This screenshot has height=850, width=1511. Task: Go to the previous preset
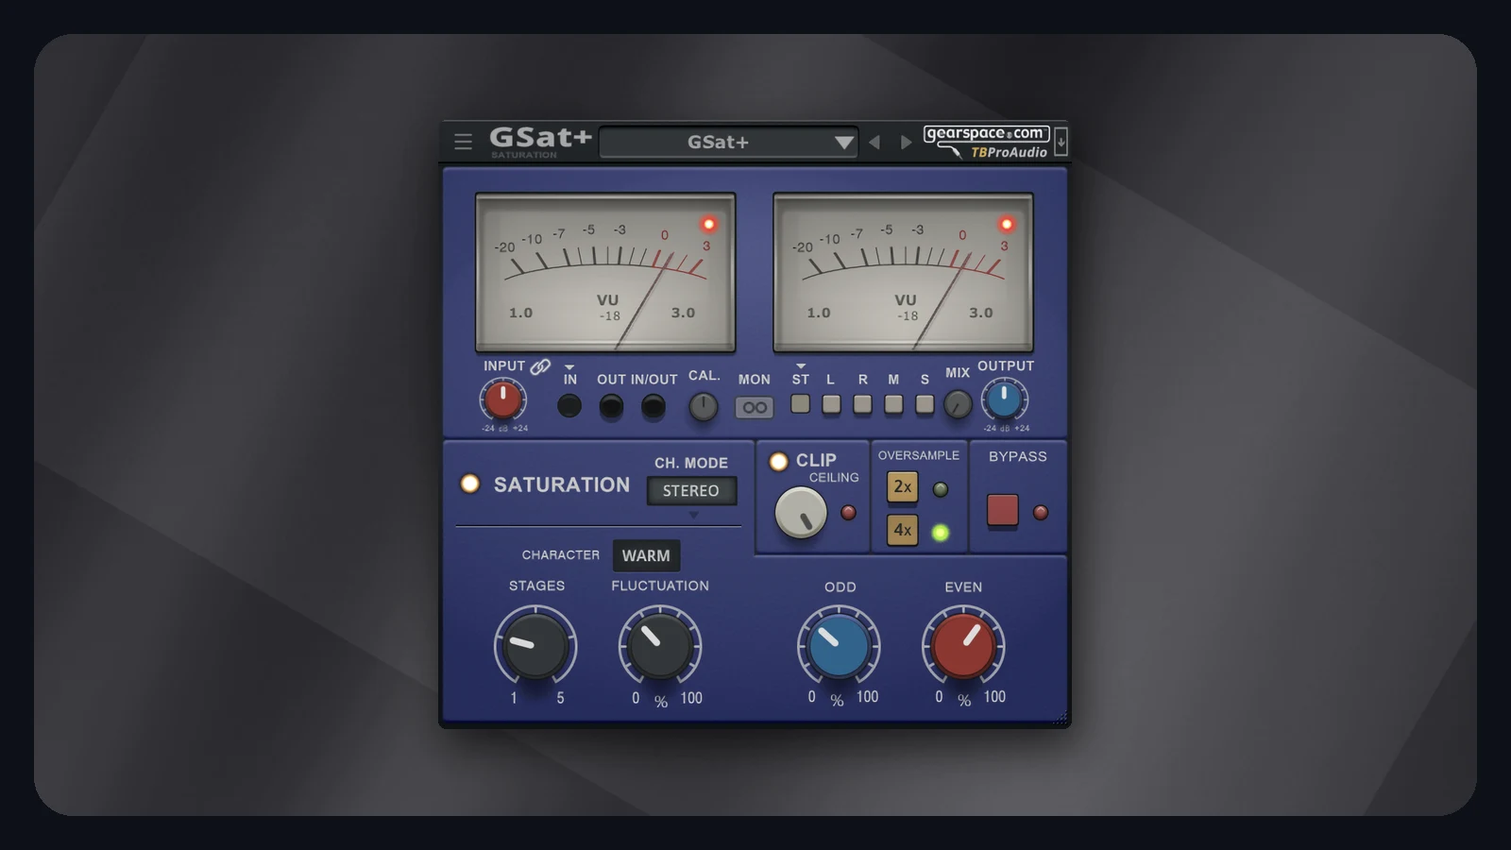tap(874, 143)
